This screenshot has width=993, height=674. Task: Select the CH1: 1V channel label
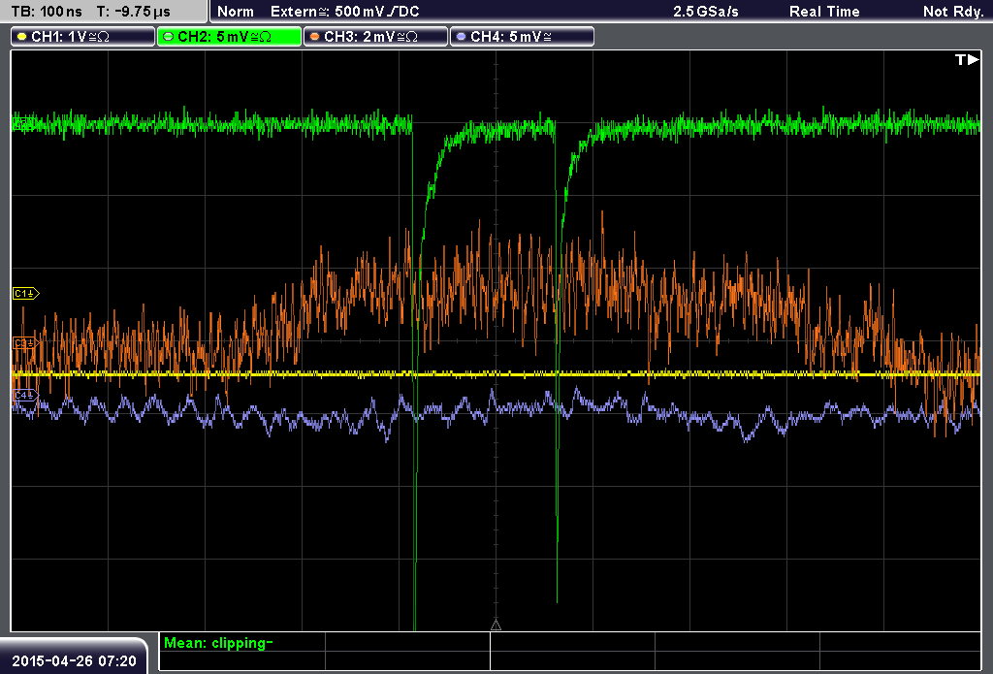83,37
